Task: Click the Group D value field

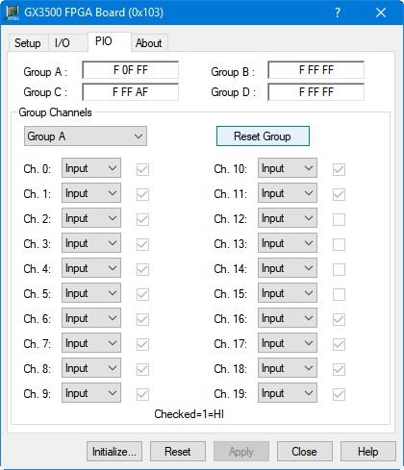Action: click(316, 92)
